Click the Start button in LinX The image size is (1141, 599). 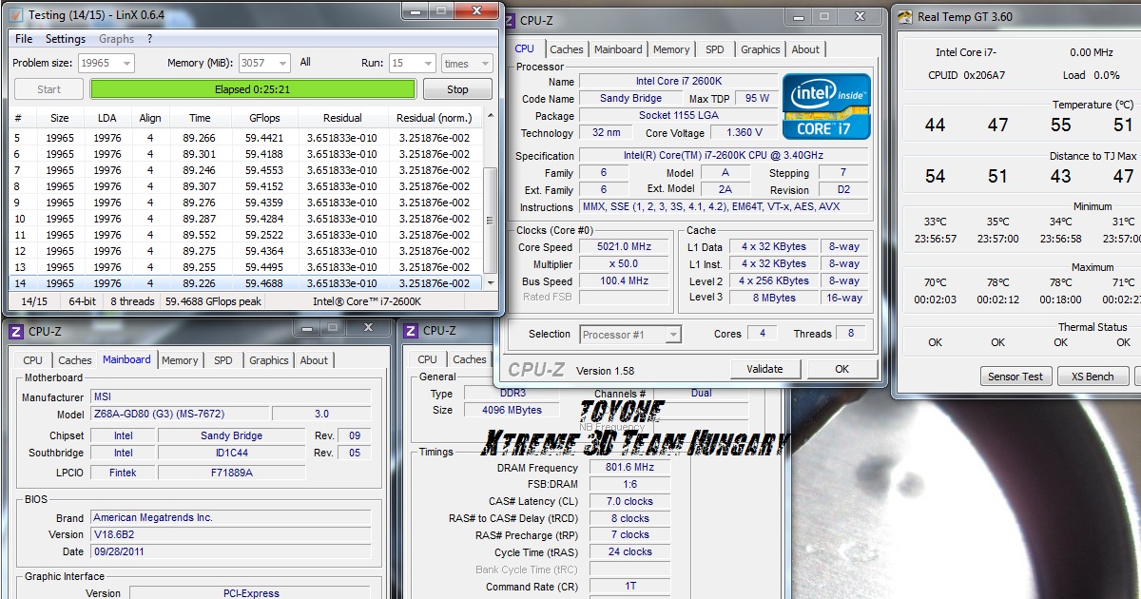coord(49,89)
